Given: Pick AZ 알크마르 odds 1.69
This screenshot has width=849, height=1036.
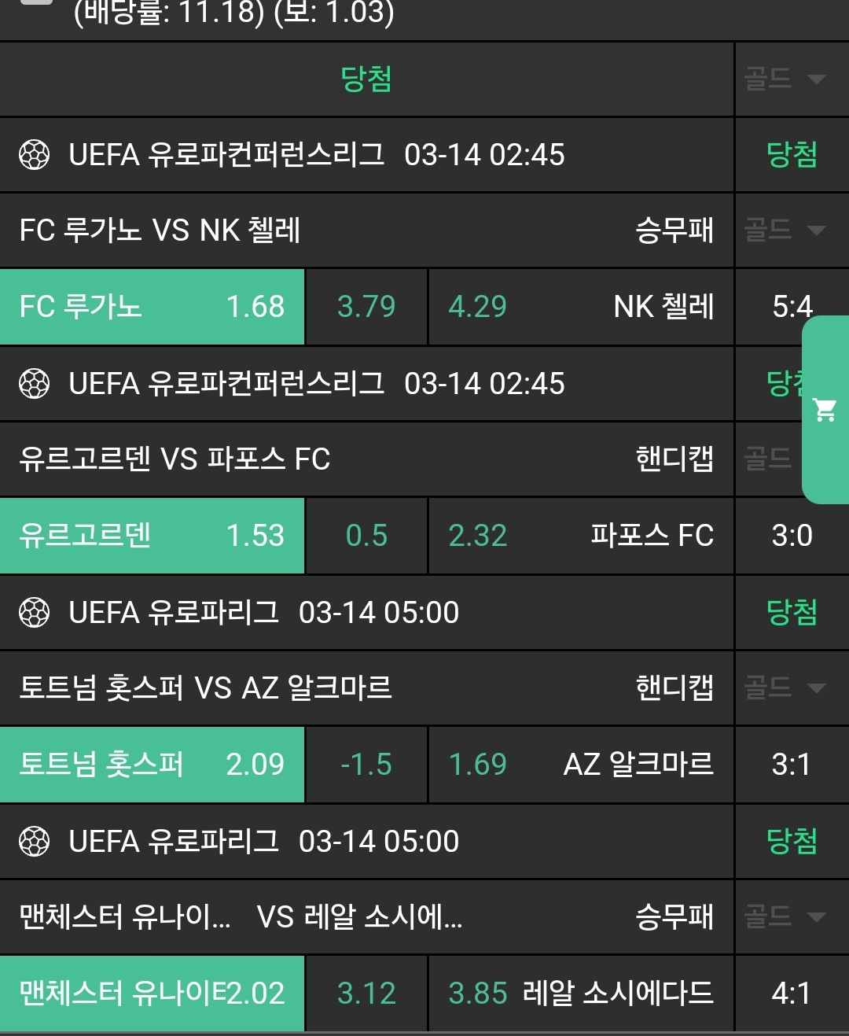Looking at the screenshot, I should (x=580, y=765).
